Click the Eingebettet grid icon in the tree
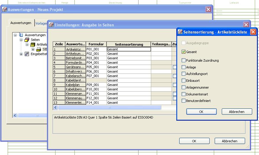The image size is (259, 155). (27, 54)
